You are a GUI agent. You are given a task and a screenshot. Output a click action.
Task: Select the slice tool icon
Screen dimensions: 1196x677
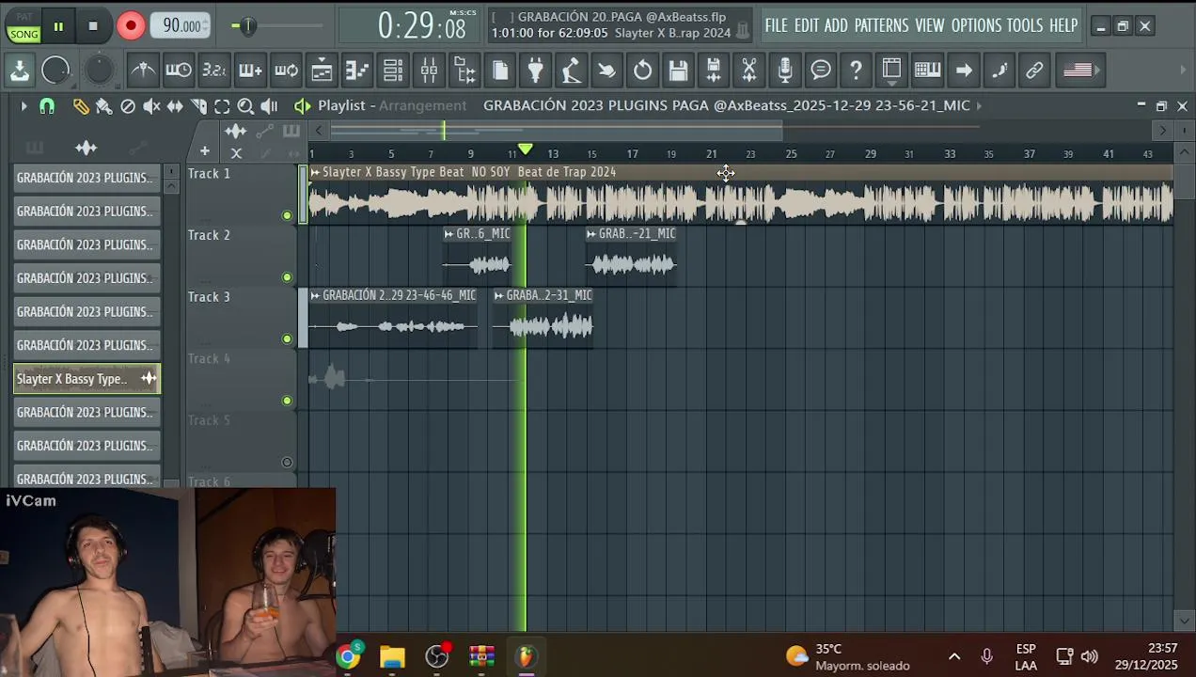point(198,106)
